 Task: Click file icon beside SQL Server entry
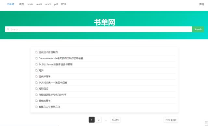coord(36,64)
